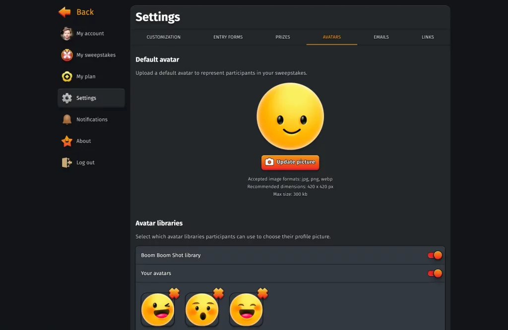Open the Entry Forms tab

pyautogui.click(x=228, y=37)
